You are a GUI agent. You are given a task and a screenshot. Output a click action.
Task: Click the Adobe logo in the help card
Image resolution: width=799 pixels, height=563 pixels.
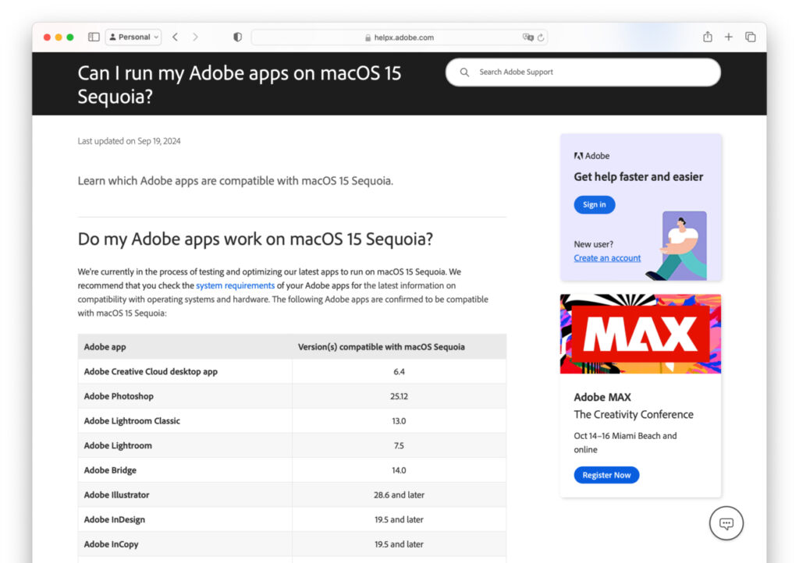click(x=591, y=155)
